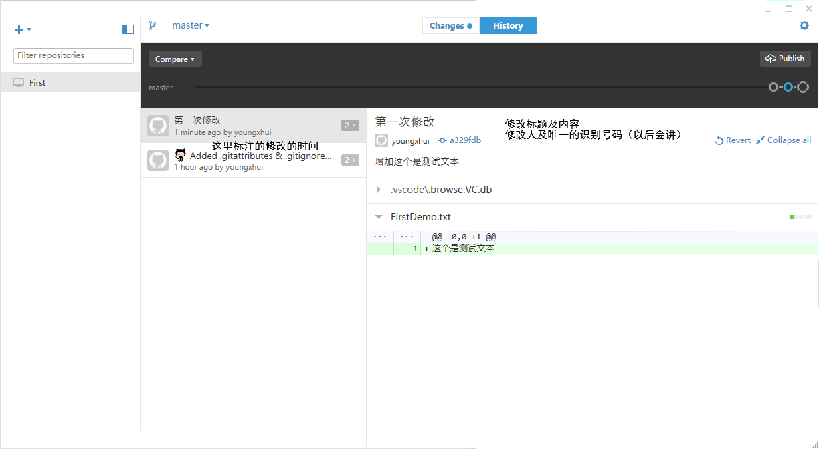This screenshot has width=819, height=449.
Task: Click the master label on the timeline
Action: coord(161,88)
